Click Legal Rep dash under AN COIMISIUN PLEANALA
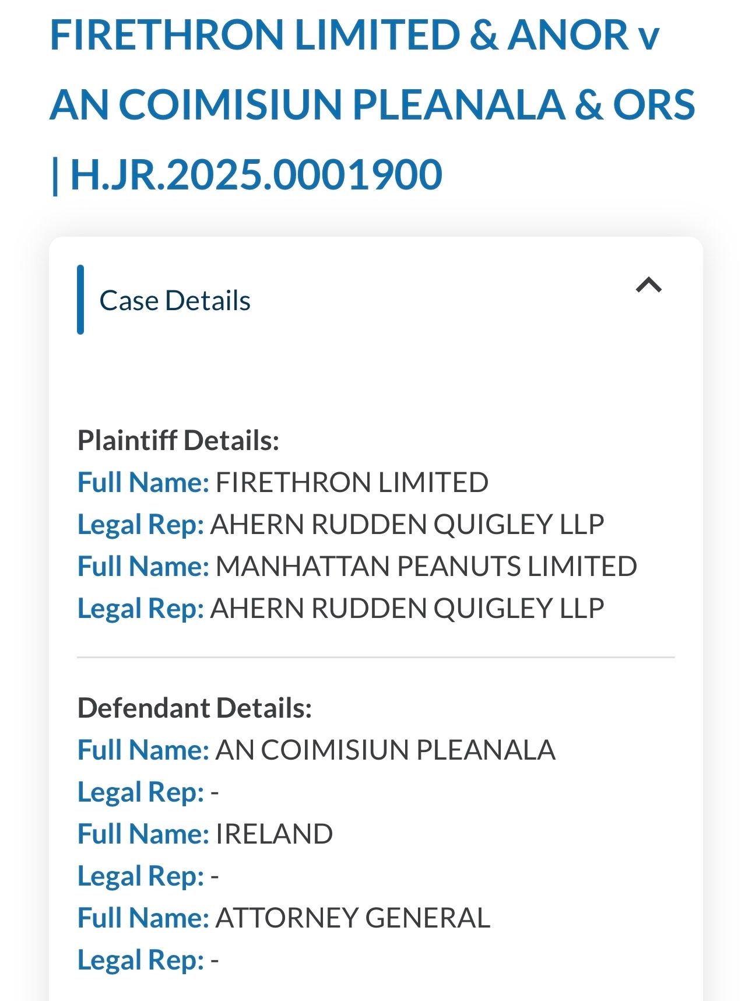The image size is (752, 1001). pyautogui.click(x=215, y=792)
